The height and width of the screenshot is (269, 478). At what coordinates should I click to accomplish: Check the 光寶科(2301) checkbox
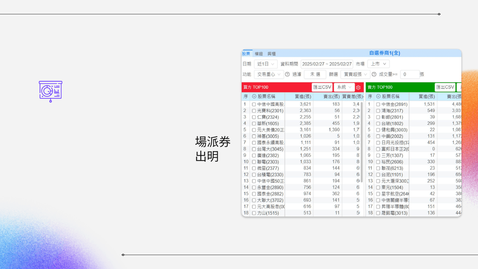[254, 111]
